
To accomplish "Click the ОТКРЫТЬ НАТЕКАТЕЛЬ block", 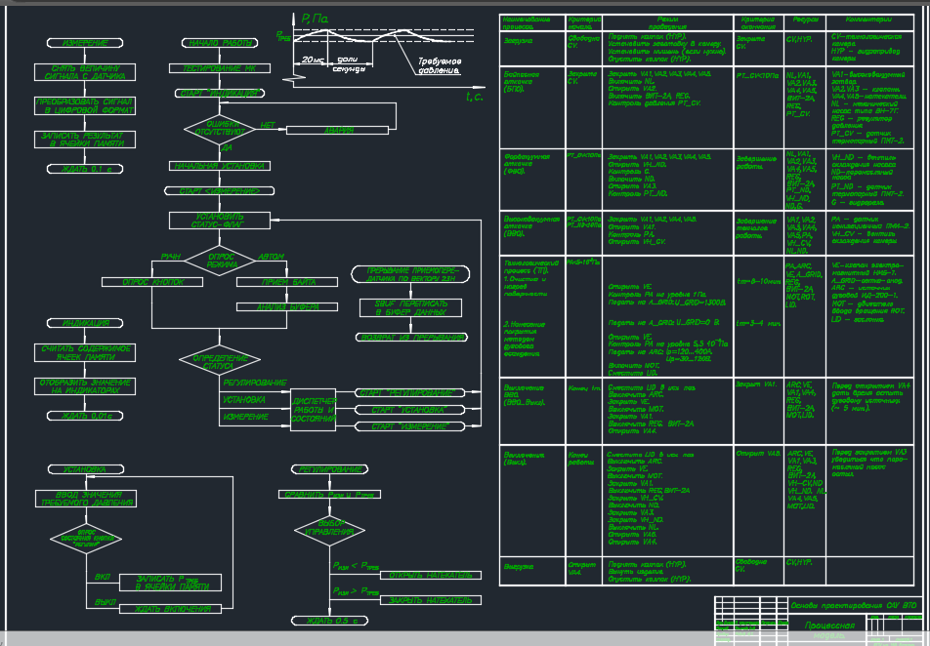I will (431, 575).
